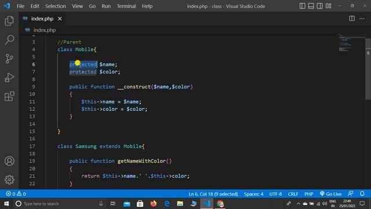
Task: Click the //Parent comment
Action: (70, 42)
